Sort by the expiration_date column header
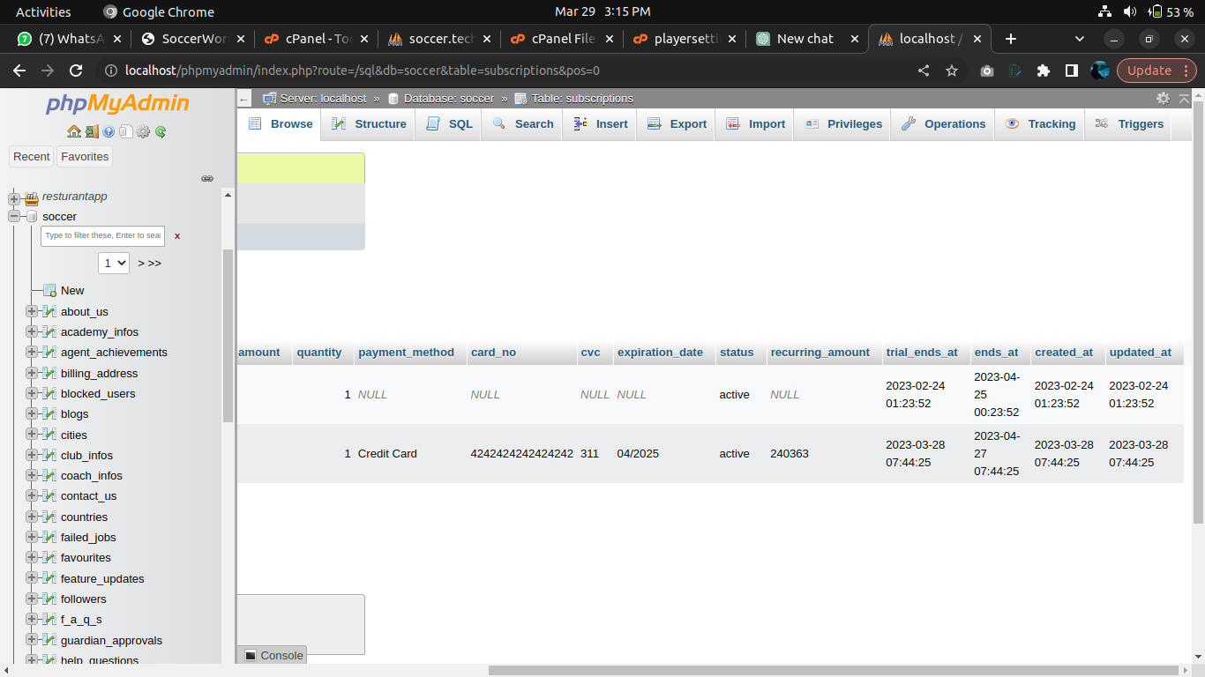Screen dimensions: 1205x677 click(x=660, y=353)
